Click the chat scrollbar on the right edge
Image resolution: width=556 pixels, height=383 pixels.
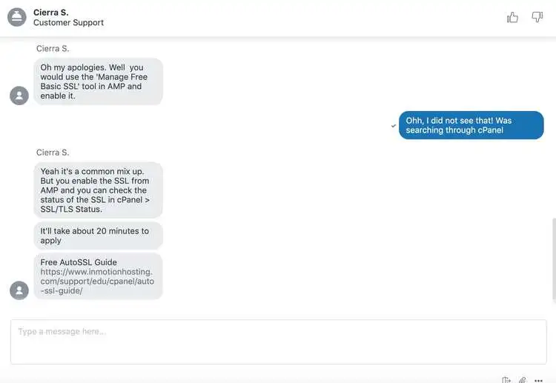coord(554,259)
